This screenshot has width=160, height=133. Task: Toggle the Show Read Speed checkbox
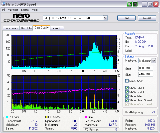pyautogui.click(x=127, y=100)
